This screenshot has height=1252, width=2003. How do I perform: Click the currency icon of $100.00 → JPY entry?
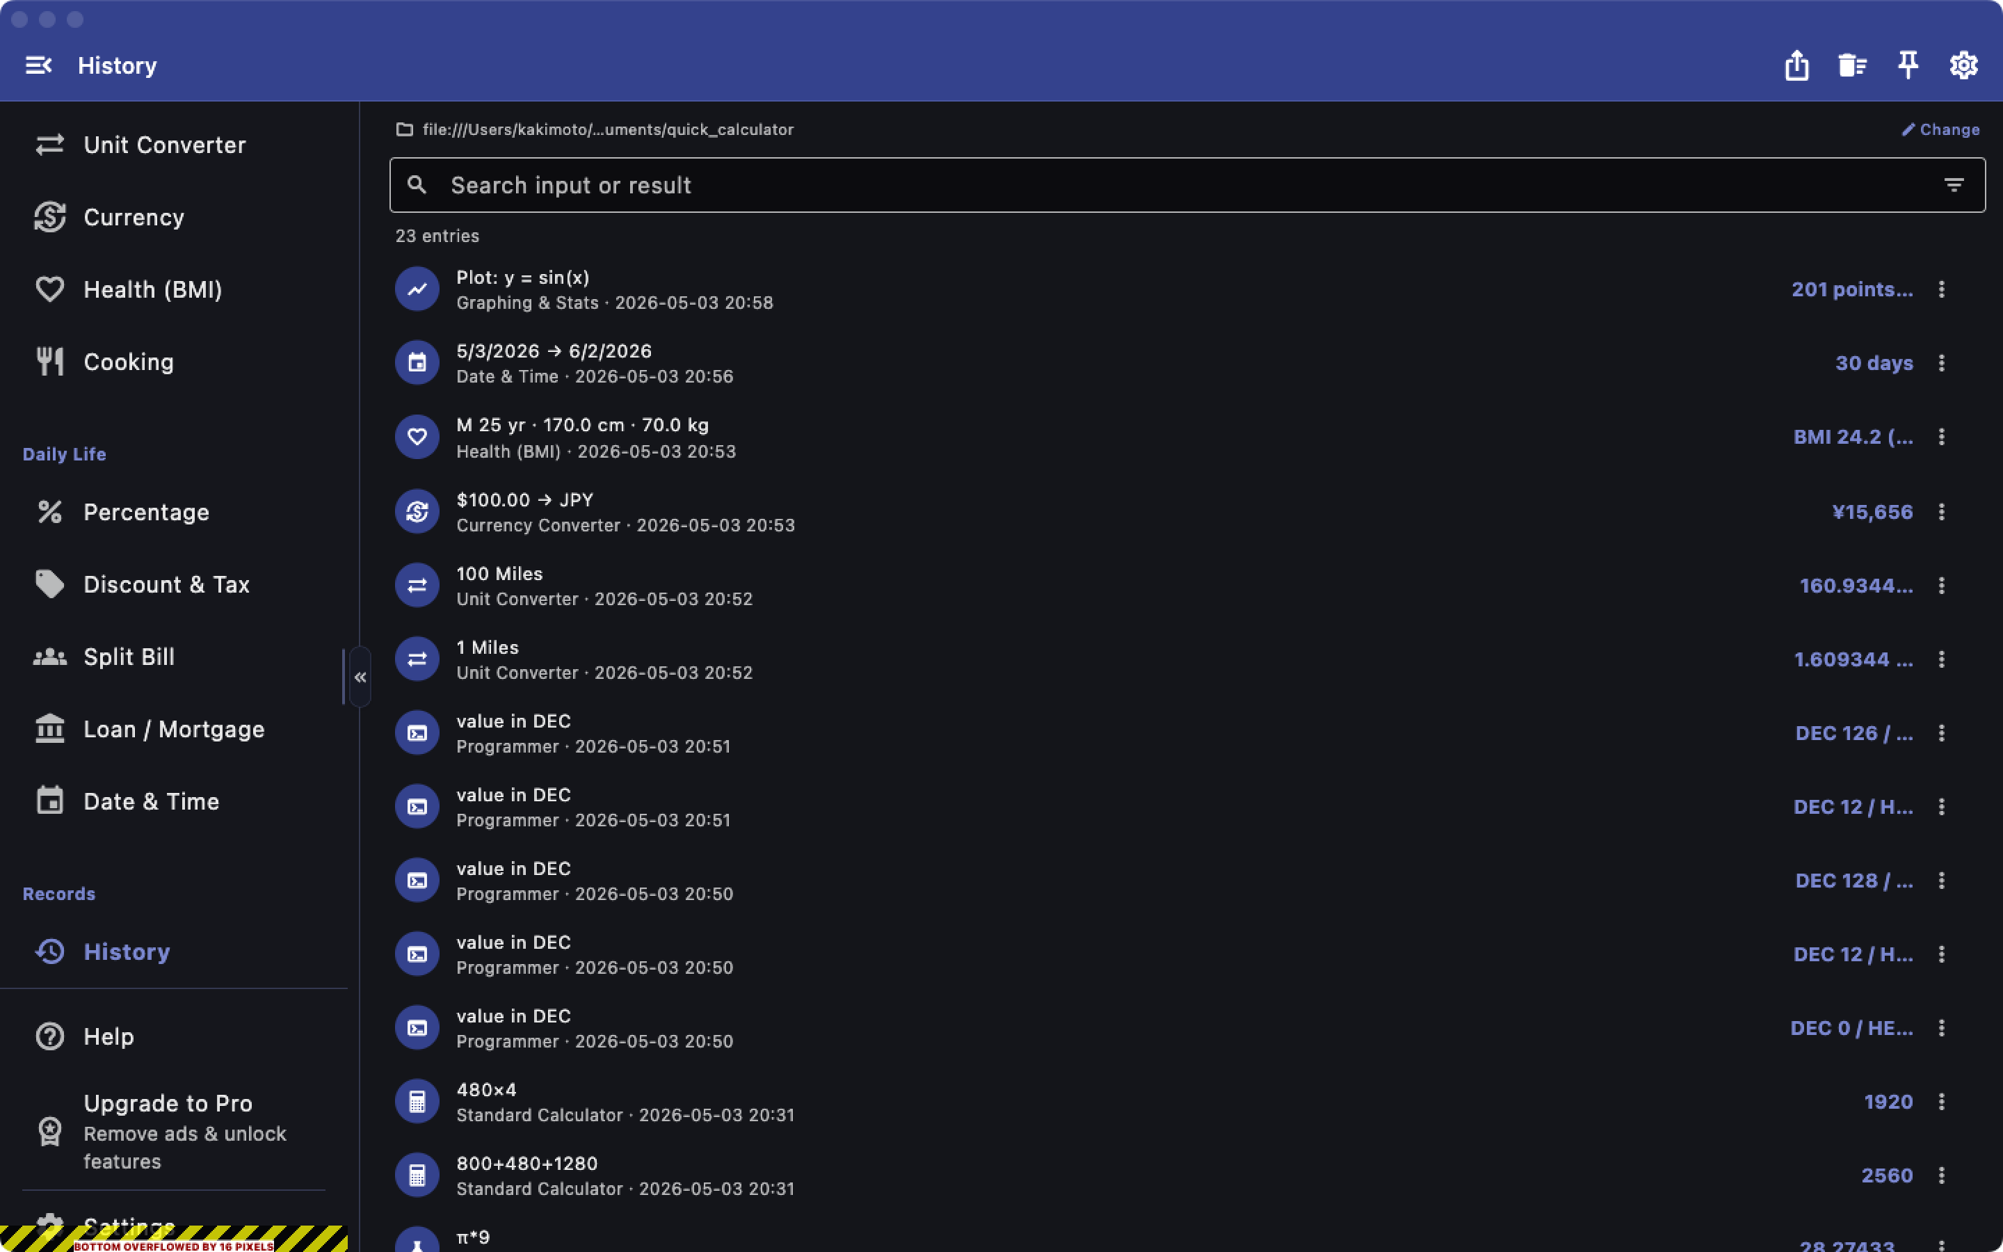[x=417, y=512]
